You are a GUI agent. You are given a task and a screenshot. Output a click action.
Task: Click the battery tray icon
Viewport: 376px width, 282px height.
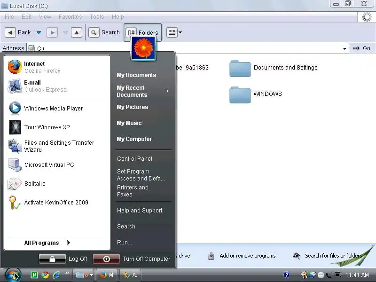pyautogui.click(x=338, y=275)
